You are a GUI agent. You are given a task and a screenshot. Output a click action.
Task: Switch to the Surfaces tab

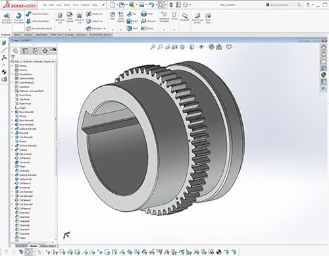coord(28,35)
